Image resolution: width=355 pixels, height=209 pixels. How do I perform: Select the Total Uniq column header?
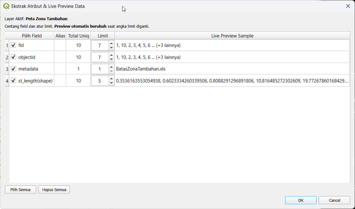point(78,36)
